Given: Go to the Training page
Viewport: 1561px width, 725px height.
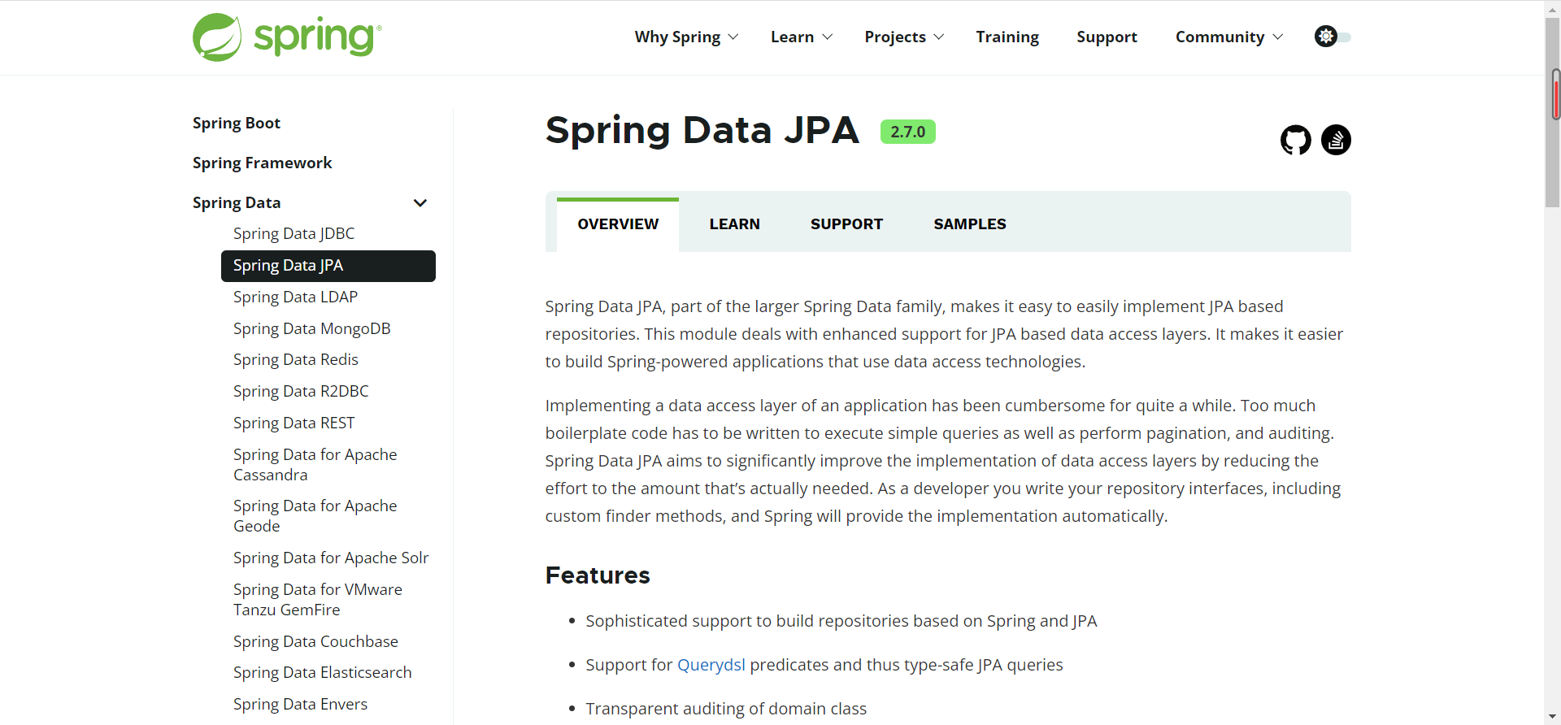Looking at the screenshot, I should pos(1007,37).
